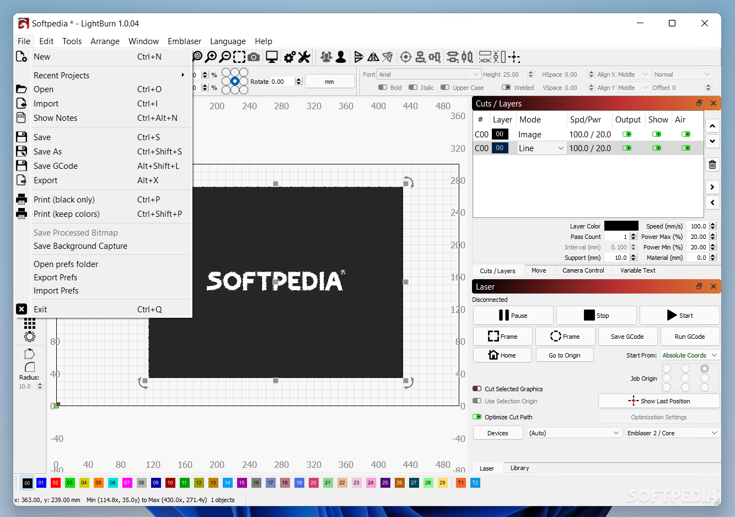
Task: Select the T1 tool layer swatch
Action: point(461,483)
